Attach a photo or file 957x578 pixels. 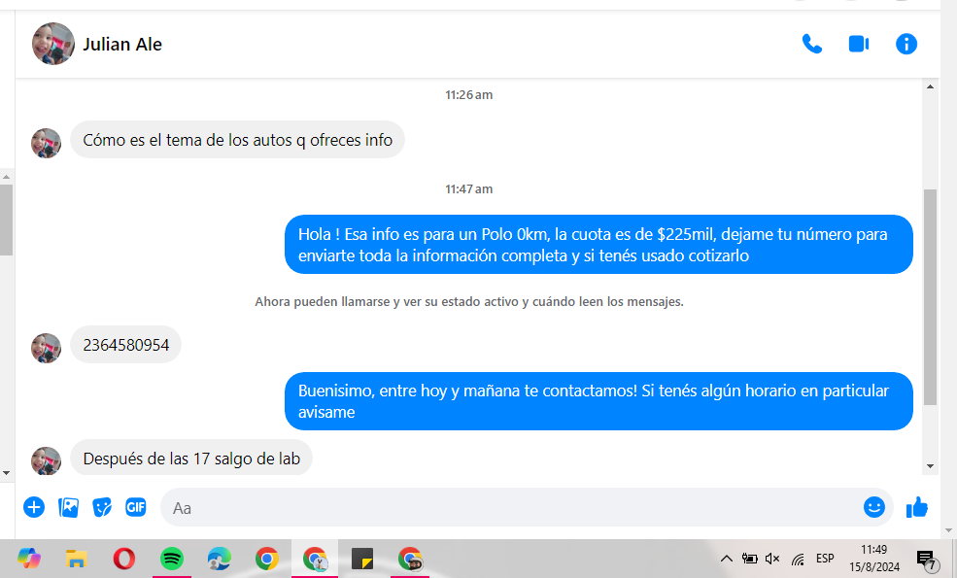click(69, 507)
